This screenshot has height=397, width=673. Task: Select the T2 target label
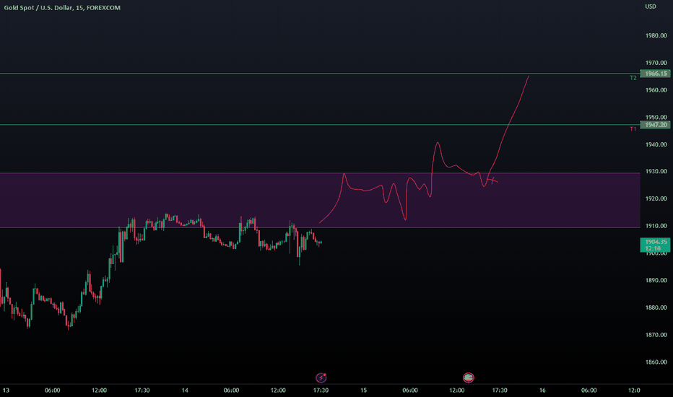point(633,78)
